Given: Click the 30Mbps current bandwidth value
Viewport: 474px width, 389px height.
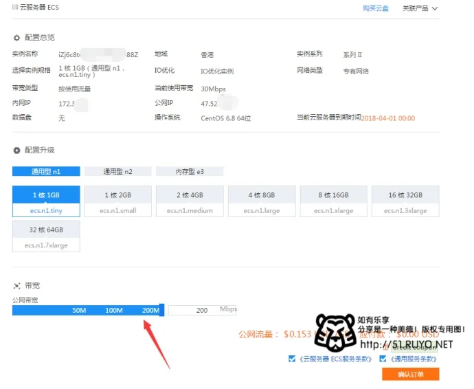Looking at the screenshot, I should coord(213,89).
